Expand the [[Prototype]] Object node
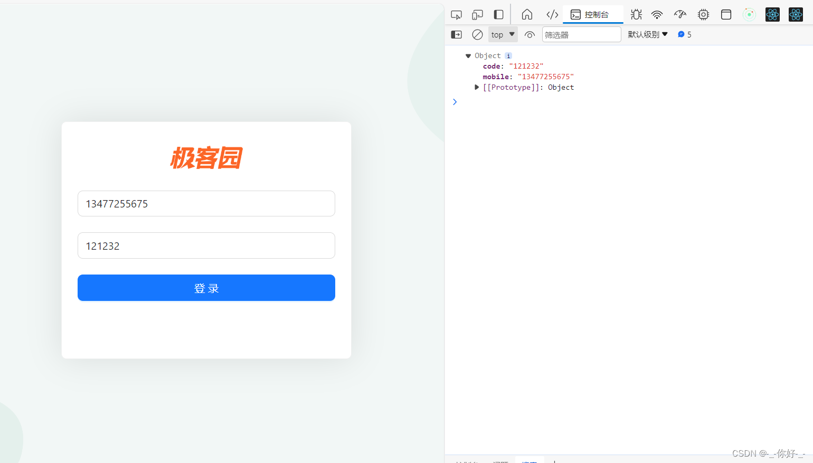This screenshot has height=463, width=813. 477,88
